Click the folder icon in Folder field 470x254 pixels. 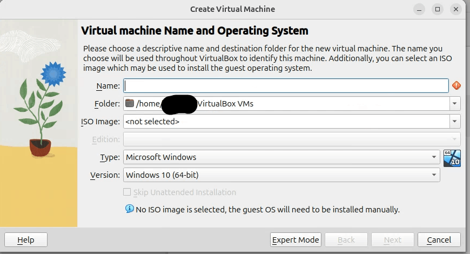(x=129, y=104)
